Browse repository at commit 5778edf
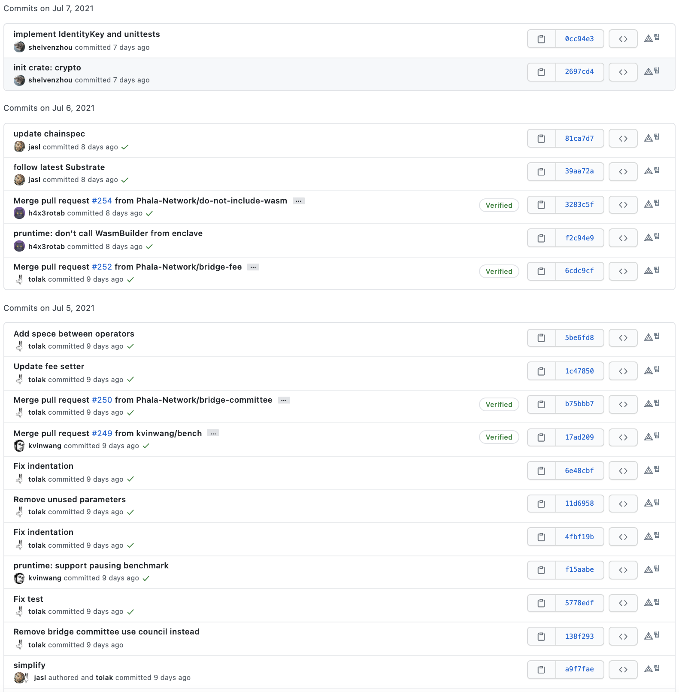This screenshot has height=692, width=679. pyautogui.click(x=623, y=603)
